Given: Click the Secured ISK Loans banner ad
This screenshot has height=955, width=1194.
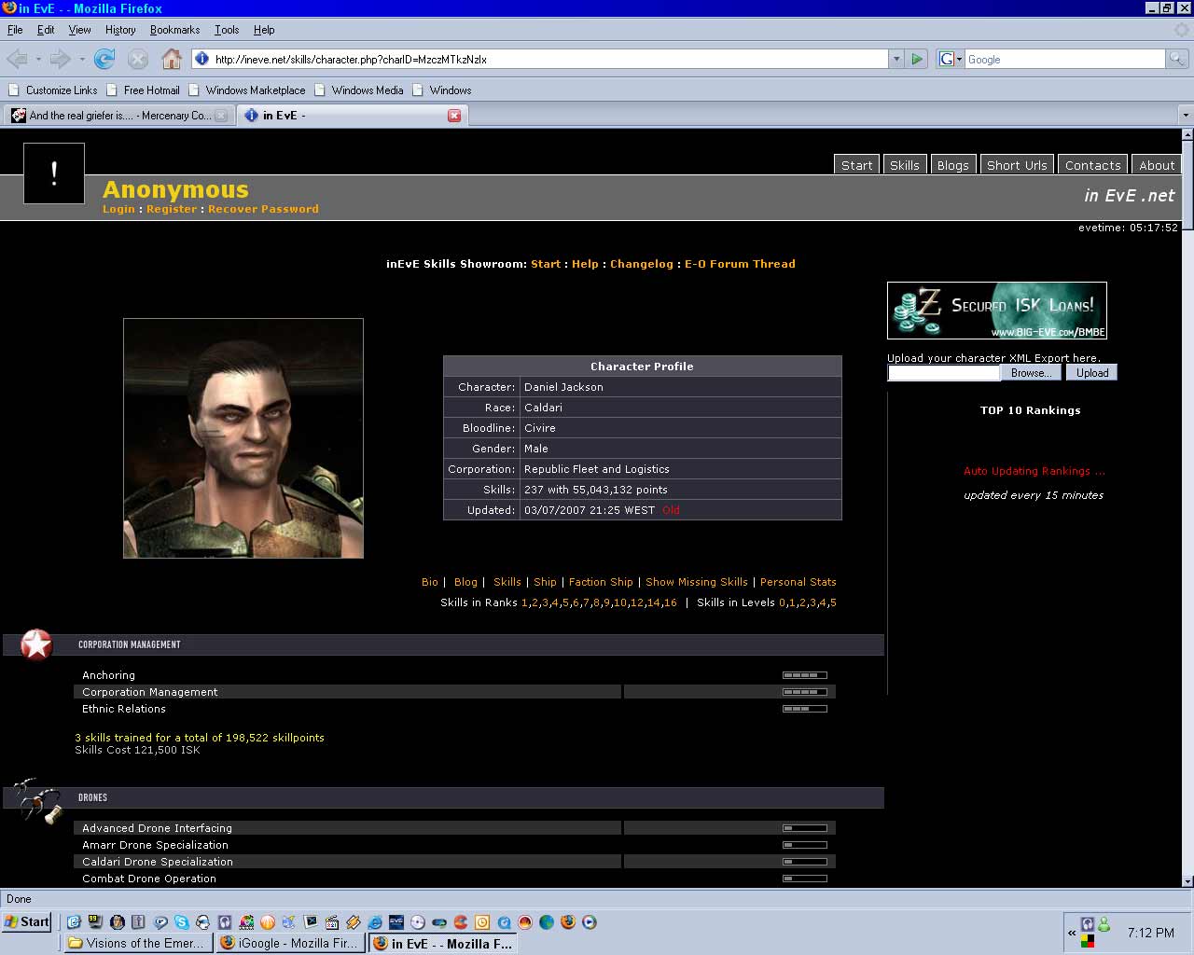Looking at the screenshot, I should (997, 311).
